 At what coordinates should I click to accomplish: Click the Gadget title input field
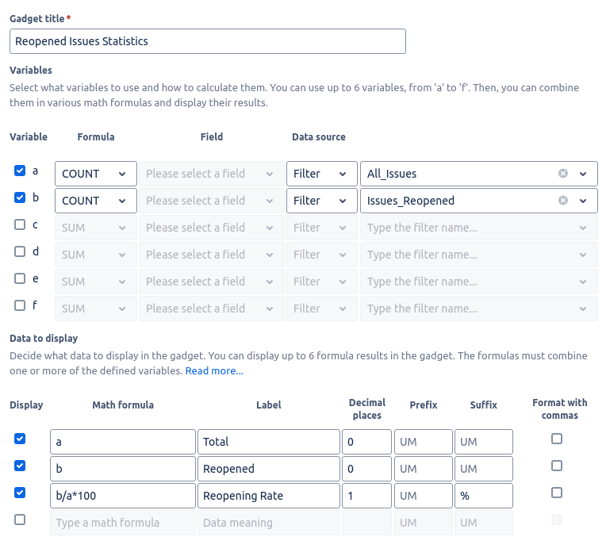tap(208, 41)
